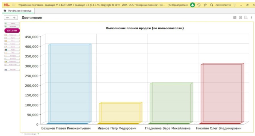
Task: Click the pink БИТ.CRM button
Action: pos(12,30)
